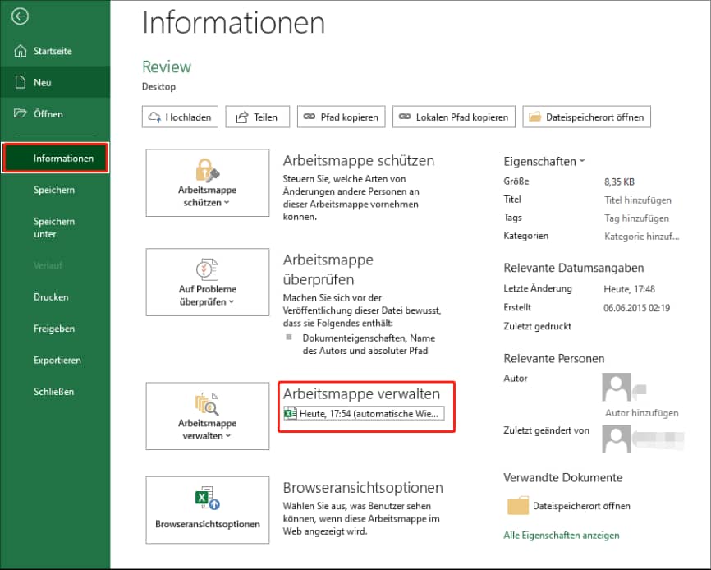Click the Teilen button

[x=257, y=117]
